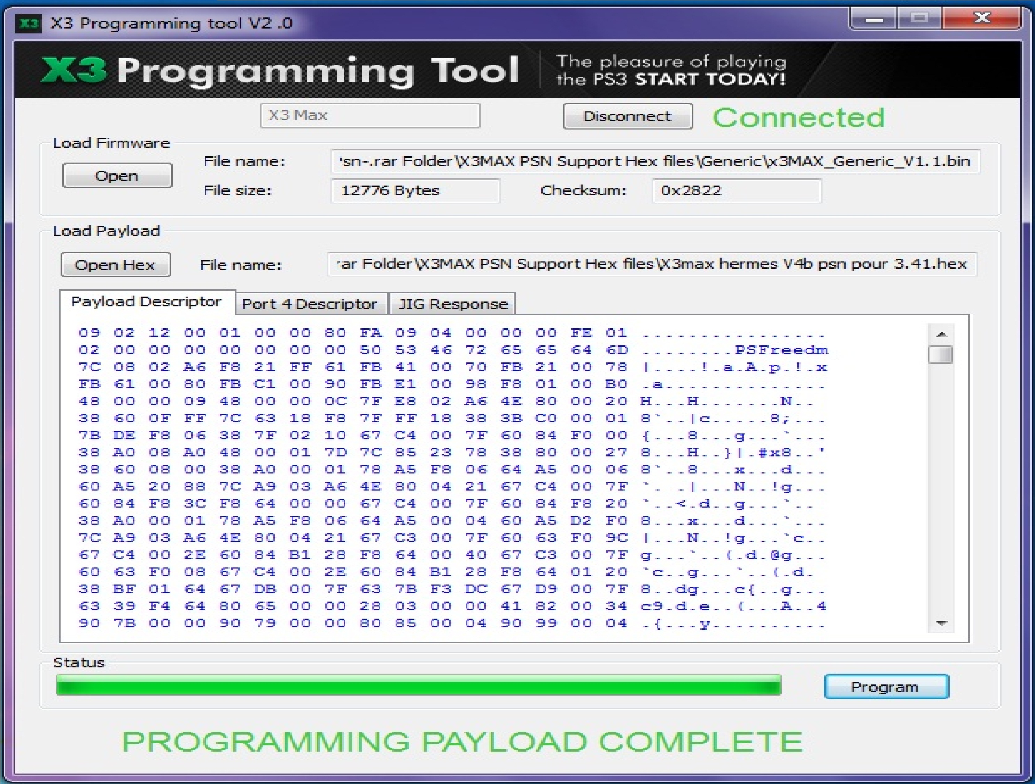Click the hex view scroll up arrow
The height and width of the screenshot is (784, 1035).
[941, 334]
